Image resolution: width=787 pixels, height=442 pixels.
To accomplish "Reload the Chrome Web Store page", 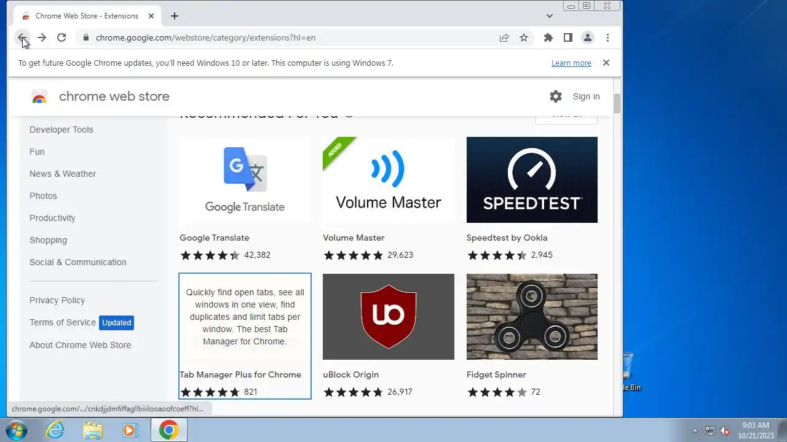I will 61,37.
